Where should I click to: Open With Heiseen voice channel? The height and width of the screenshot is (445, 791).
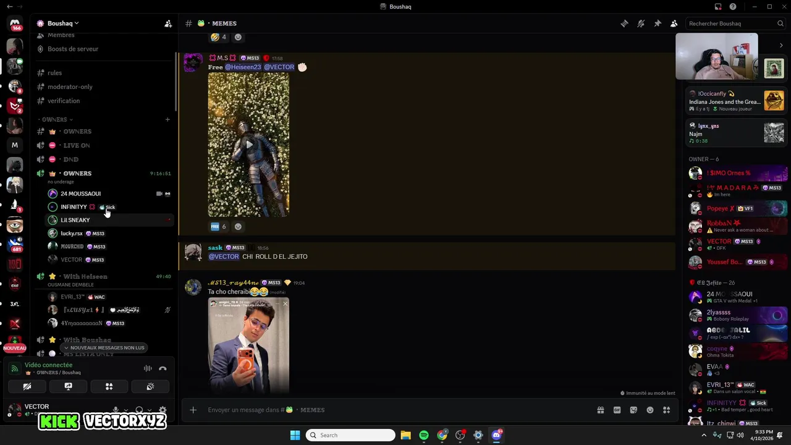pos(85,276)
